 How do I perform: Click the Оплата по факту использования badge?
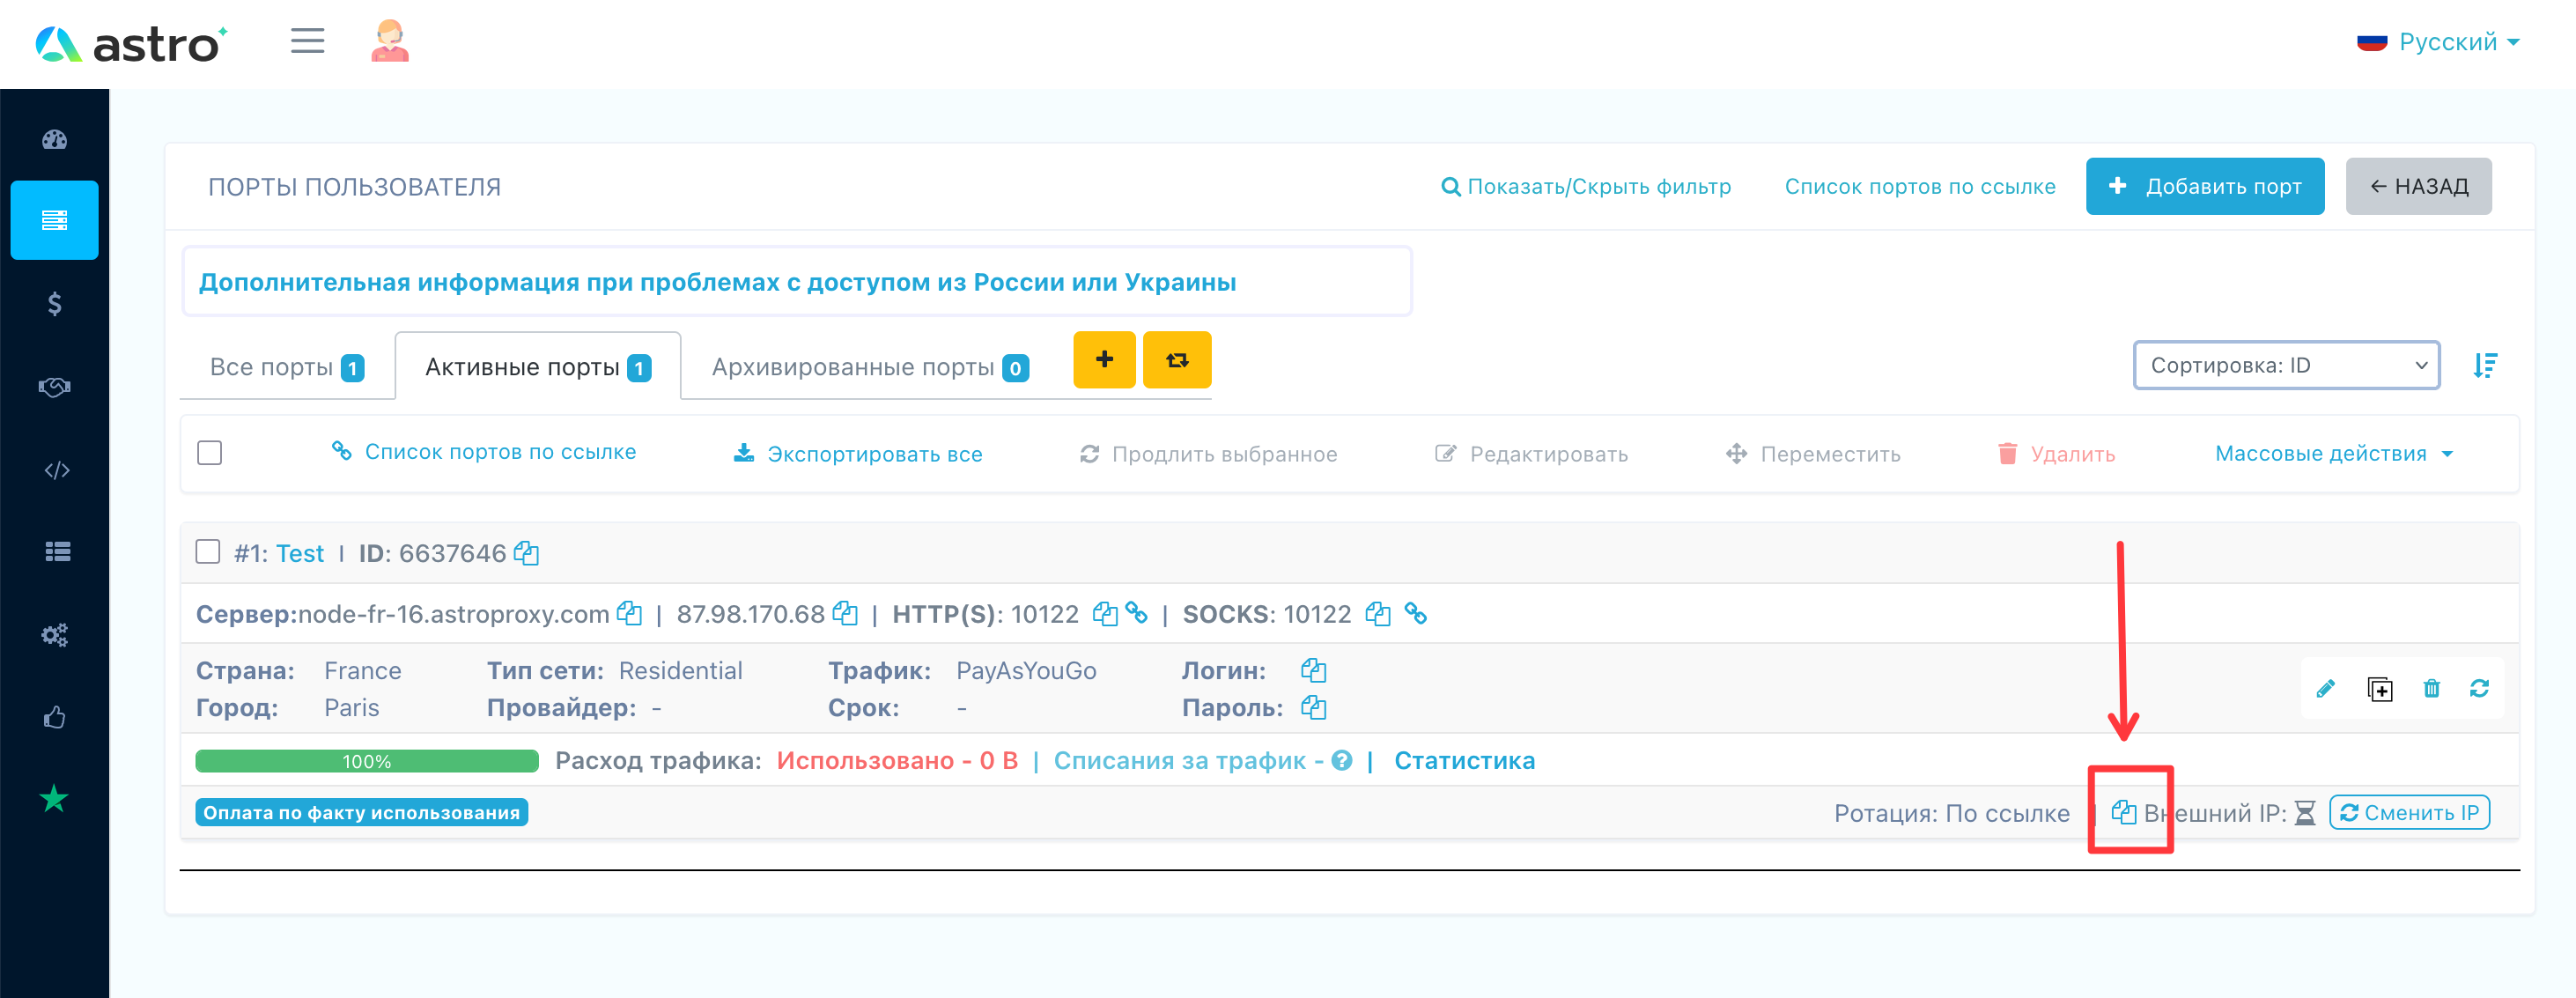click(361, 812)
